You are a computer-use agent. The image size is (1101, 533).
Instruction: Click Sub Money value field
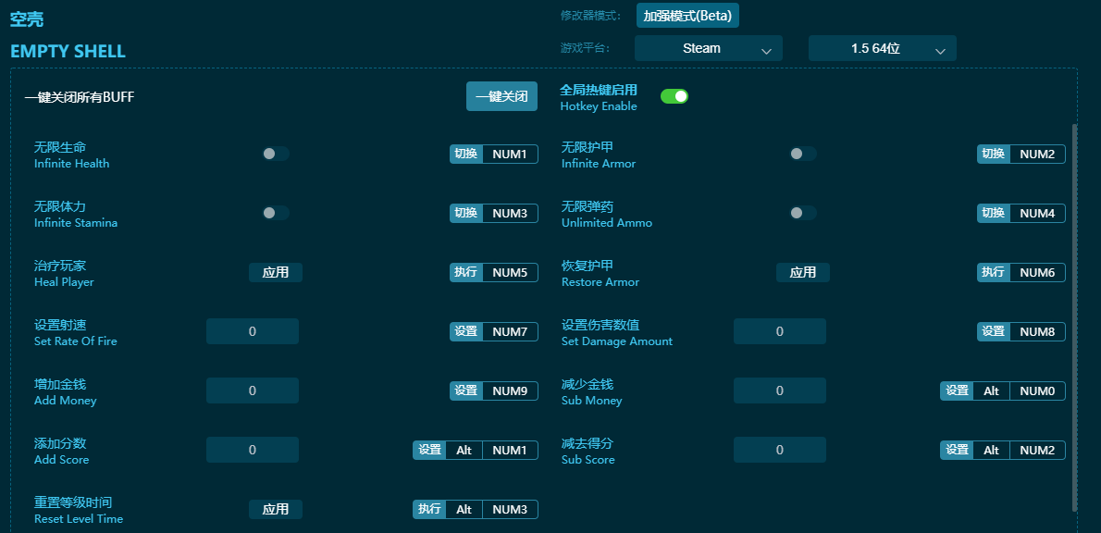click(x=780, y=390)
